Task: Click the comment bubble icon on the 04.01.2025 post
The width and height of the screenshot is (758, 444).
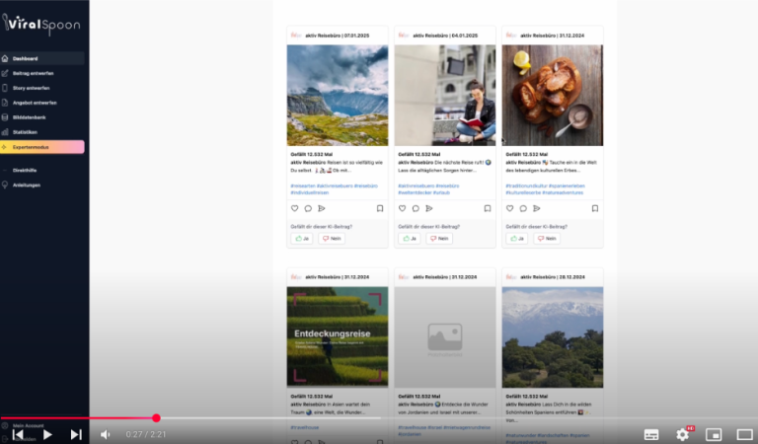Action: 416,208
